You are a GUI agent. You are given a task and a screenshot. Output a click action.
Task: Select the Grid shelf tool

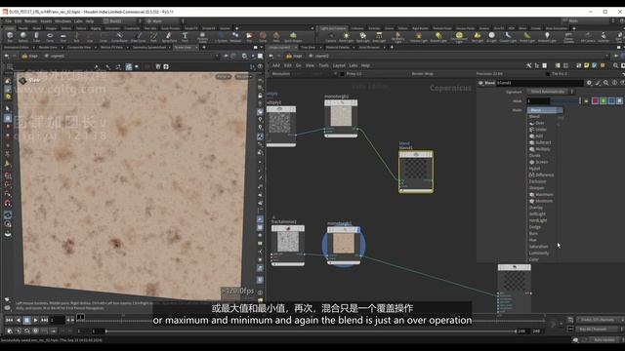62,37
